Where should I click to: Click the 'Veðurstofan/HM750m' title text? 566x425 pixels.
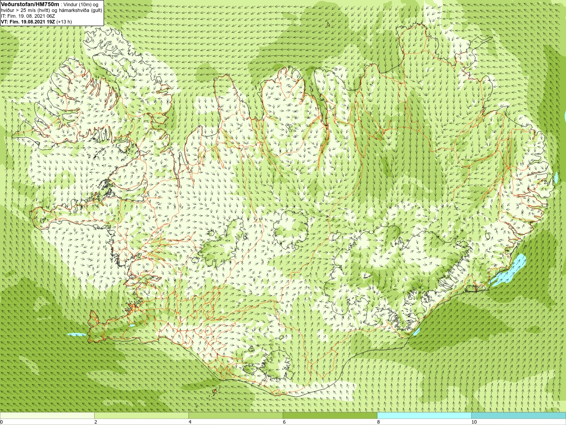pos(30,4)
